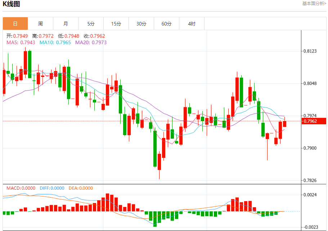Click the K线图 heading

click(x=11, y=4)
